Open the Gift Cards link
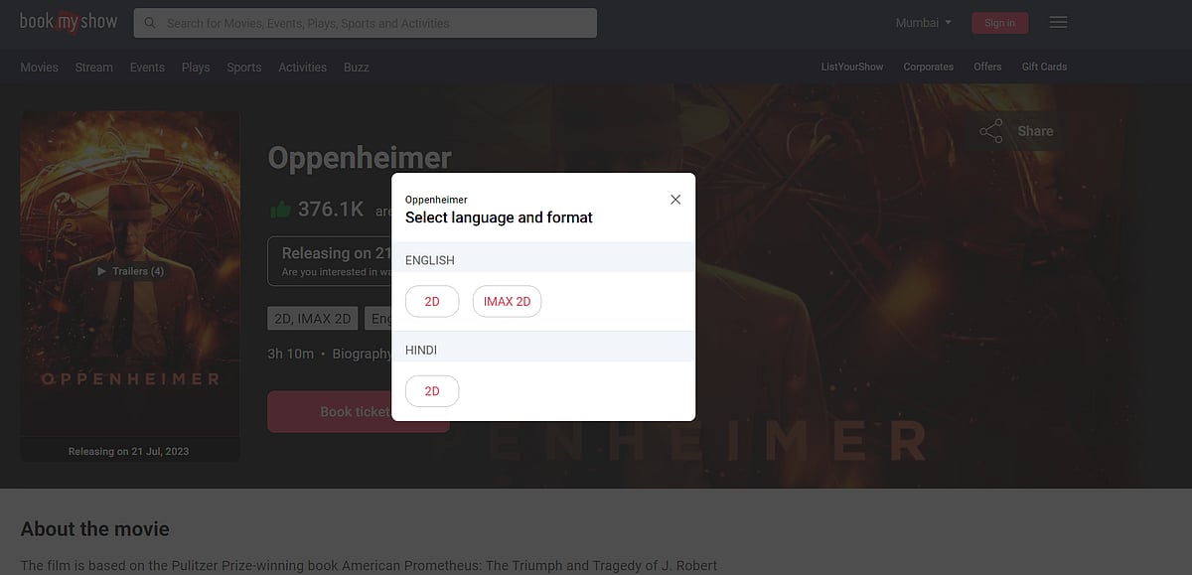This screenshot has height=575, width=1192. pyautogui.click(x=1044, y=68)
